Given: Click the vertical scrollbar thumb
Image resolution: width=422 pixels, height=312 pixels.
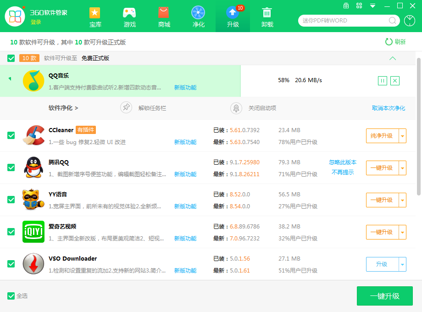Looking at the screenshot, I should pyautogui.click(x=418, y=127).
